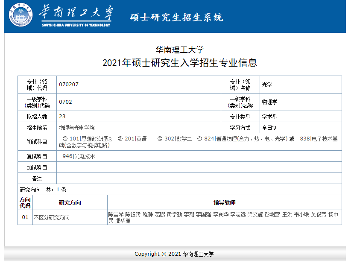Click the study mode value 全日制
Image resolution: width=357 pixels, height=269 pixels.
pyautogui.click(x=269, y=128)
